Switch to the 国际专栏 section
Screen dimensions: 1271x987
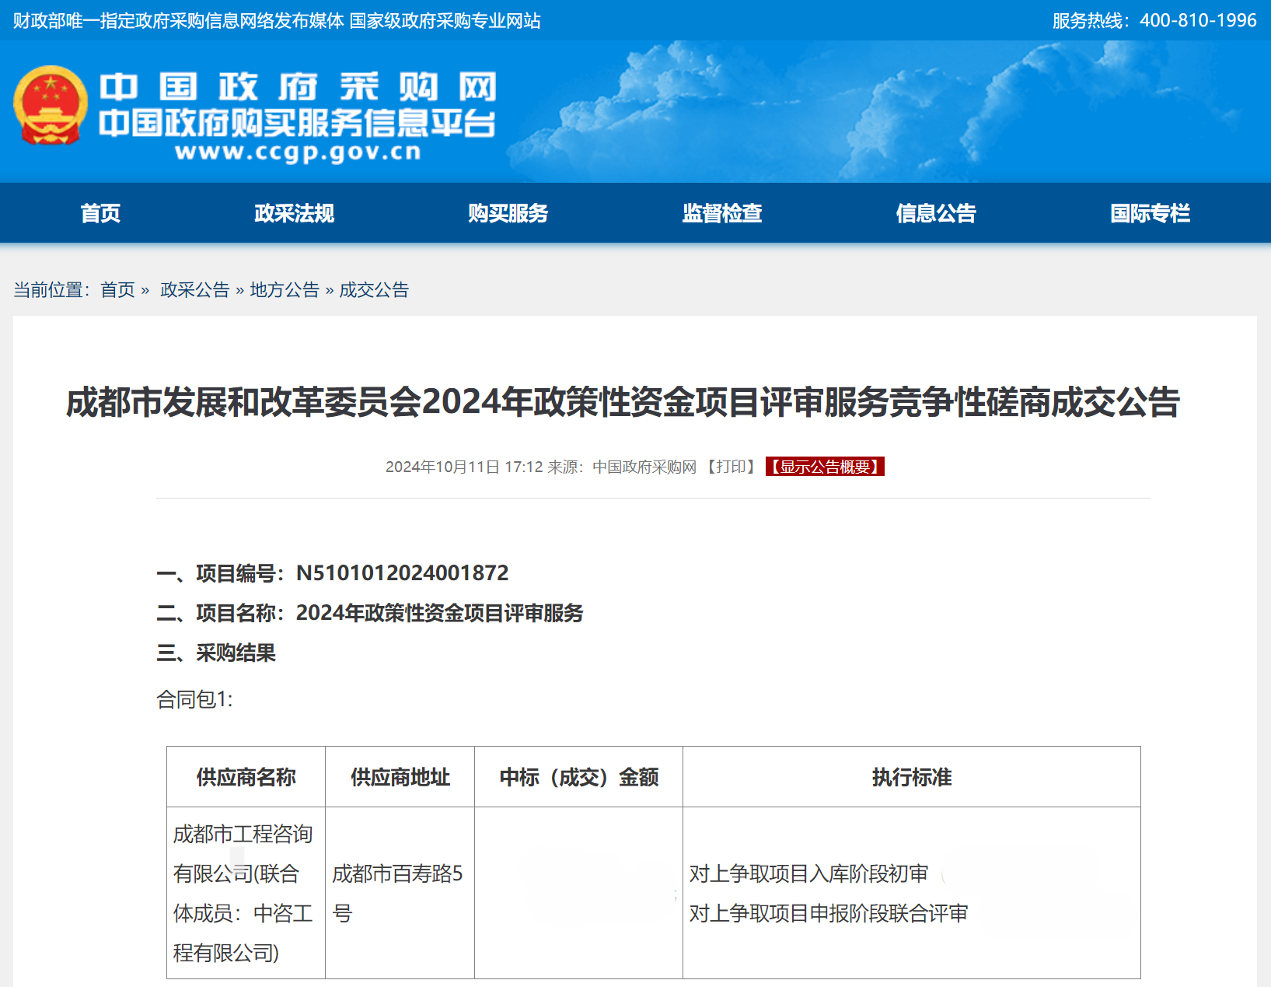pyautogui.click(x=1149, y=213)
